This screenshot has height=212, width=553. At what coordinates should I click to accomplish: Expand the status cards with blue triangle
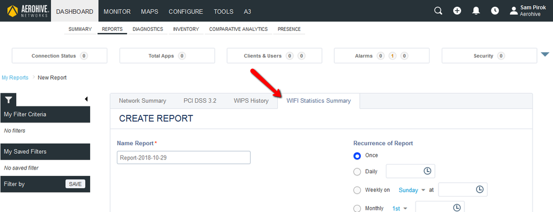(545, 55)
